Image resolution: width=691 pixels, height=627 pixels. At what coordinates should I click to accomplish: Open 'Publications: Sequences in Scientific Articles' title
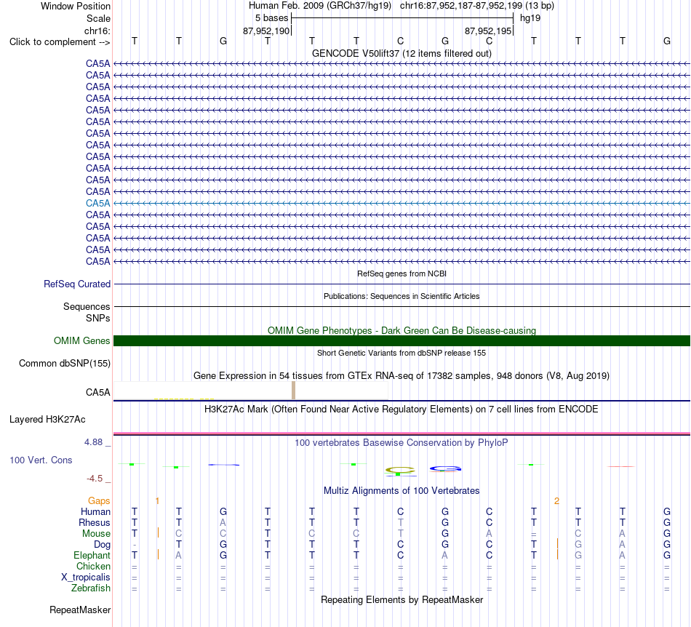tap(402, 296)
